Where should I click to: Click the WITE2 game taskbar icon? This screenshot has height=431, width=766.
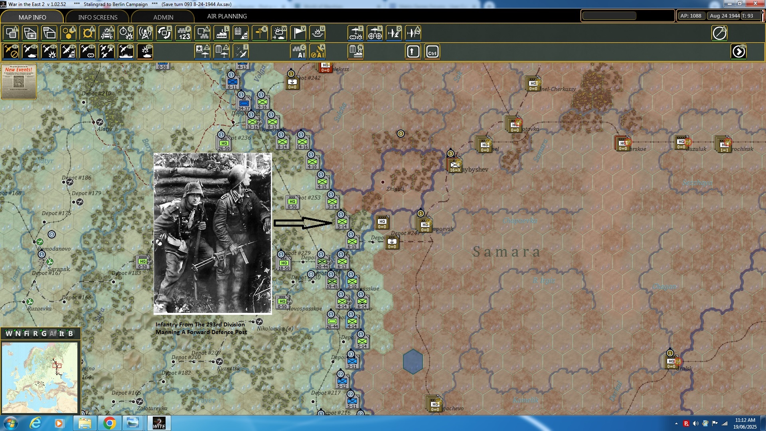[x=159, y=423]
